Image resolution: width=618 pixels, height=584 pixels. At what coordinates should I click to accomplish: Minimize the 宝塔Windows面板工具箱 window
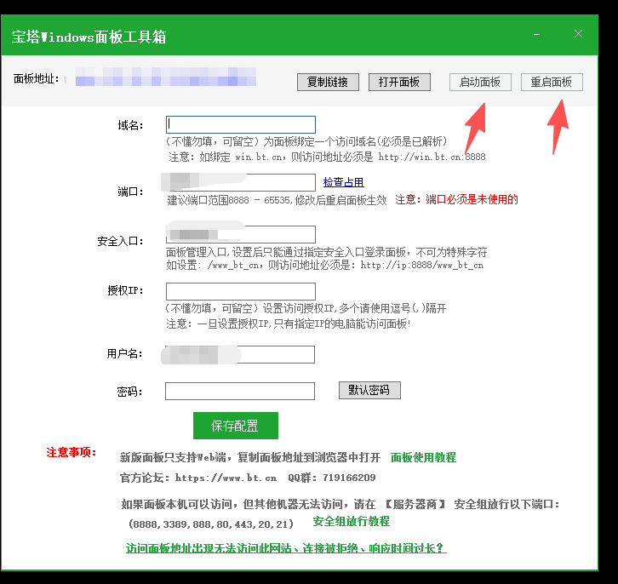click(536, 34)
